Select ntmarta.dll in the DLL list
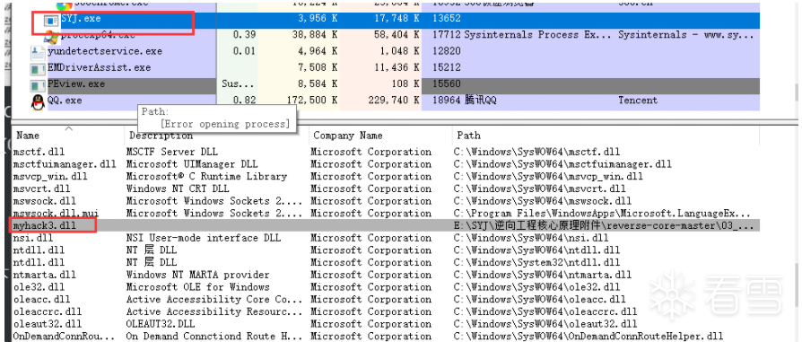Image resolution: width=802 pixels, height=342 pixels. click(45, 275)
